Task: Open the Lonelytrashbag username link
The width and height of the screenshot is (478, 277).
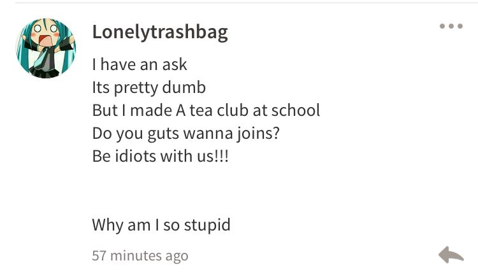Action: click(x=160, y=32)
